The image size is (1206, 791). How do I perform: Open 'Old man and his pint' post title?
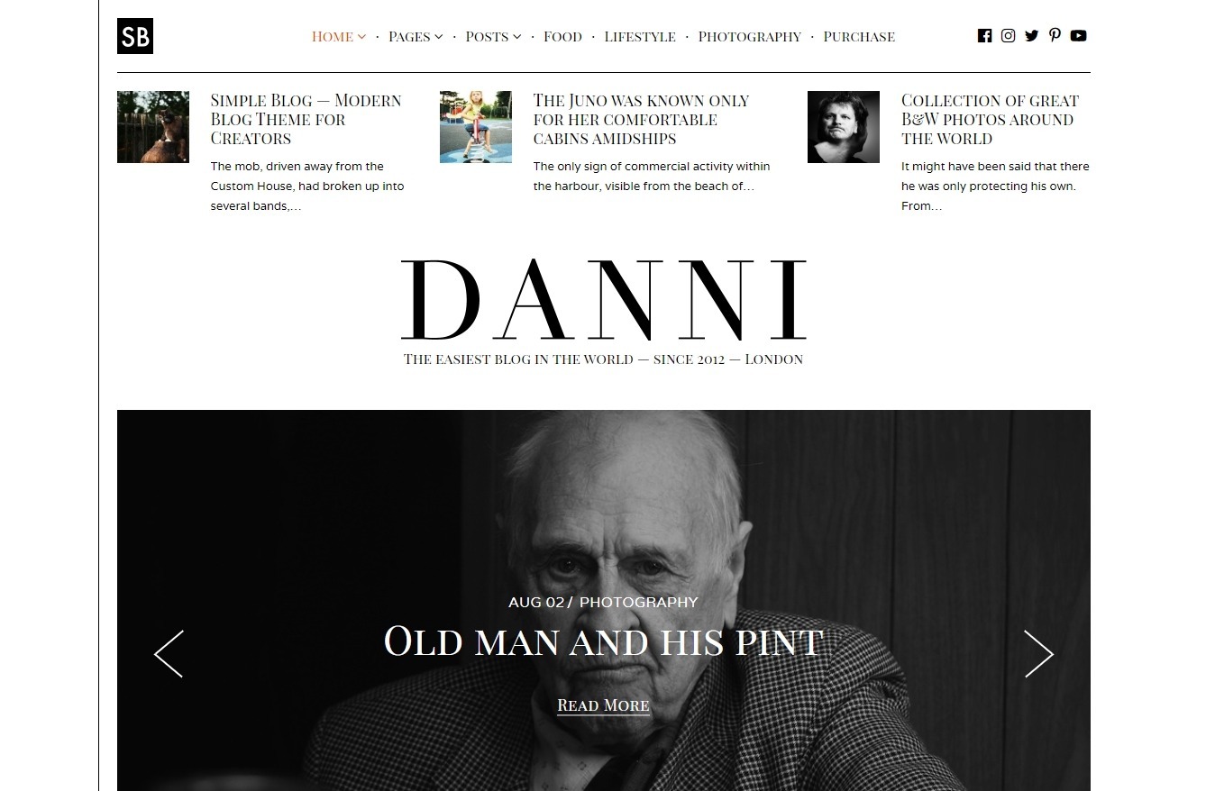click(x=603, y=642)
